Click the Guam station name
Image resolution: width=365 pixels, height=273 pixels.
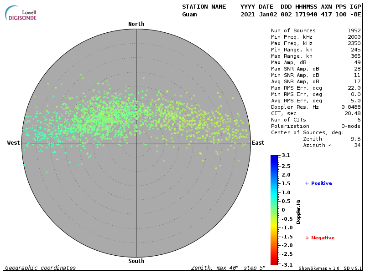pyautogui.click(x=189, y=15)
